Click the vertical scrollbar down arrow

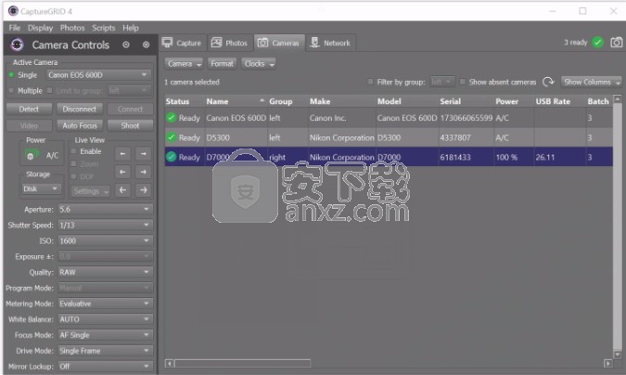click(x=618, y=355)
